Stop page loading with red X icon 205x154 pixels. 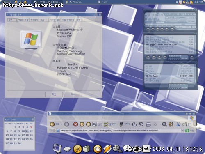[x=75, y=124]
